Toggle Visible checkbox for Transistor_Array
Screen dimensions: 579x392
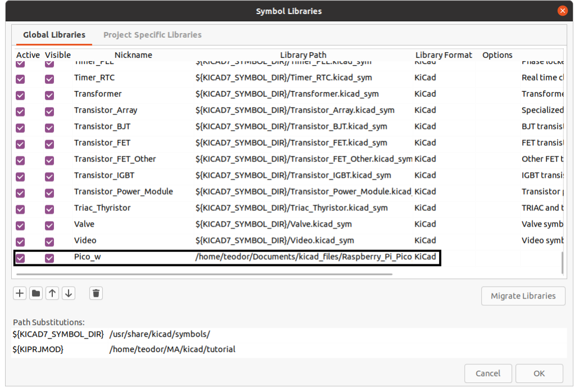[49, 111]
